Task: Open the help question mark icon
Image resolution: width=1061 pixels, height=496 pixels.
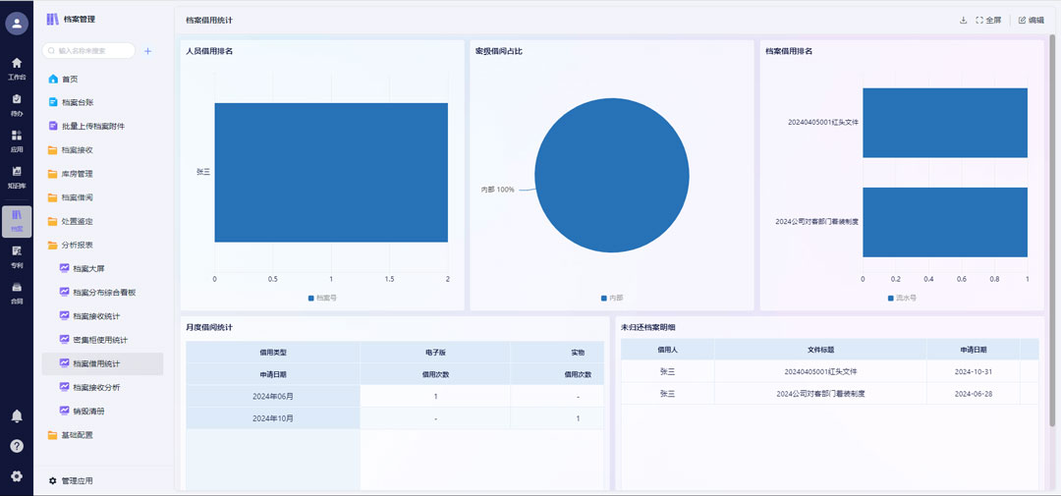Action: [17, 446]
